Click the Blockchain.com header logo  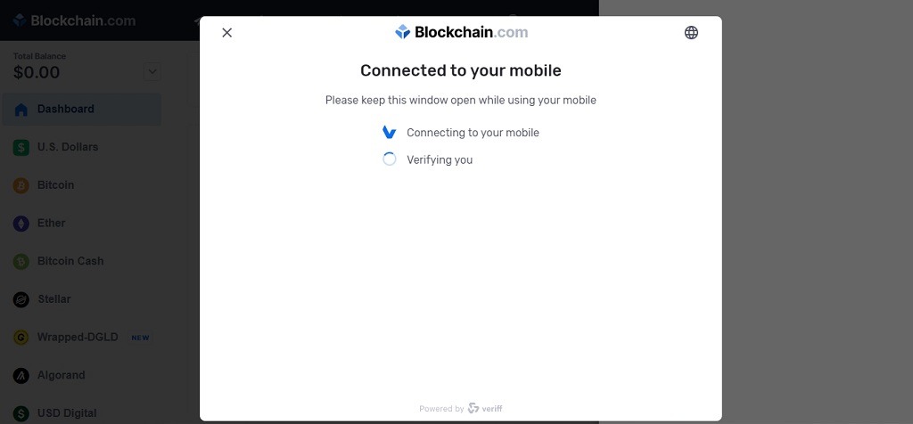[74, 20]
